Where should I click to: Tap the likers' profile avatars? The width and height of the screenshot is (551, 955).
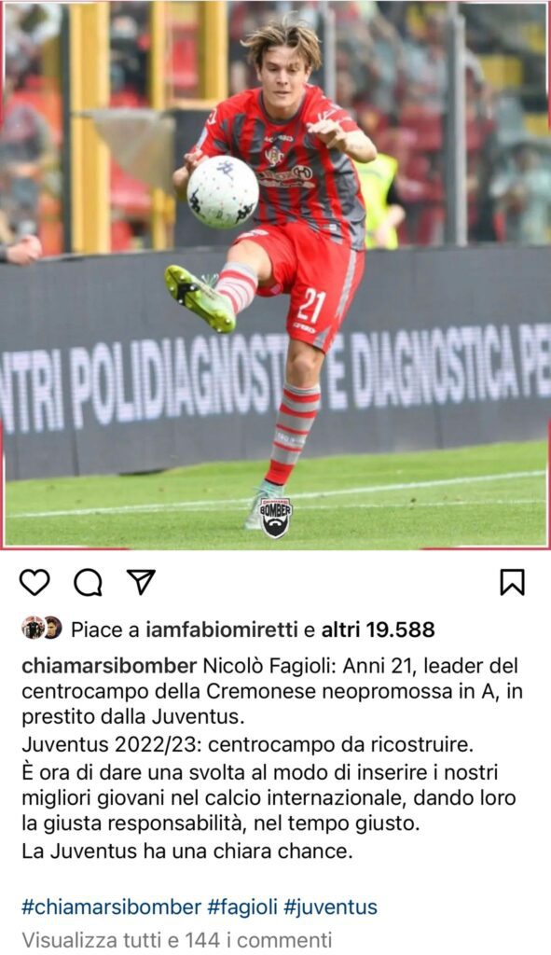click(x=41, y=628)
